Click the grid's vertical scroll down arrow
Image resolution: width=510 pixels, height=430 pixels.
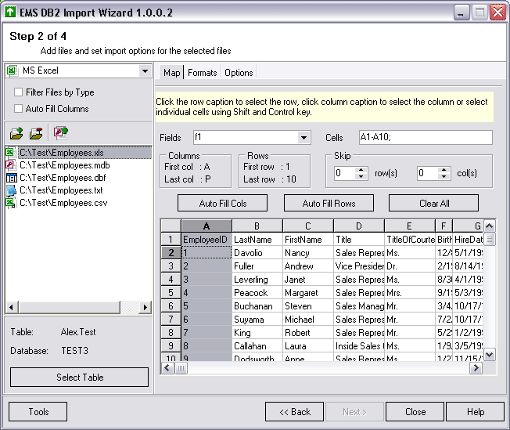490,354
